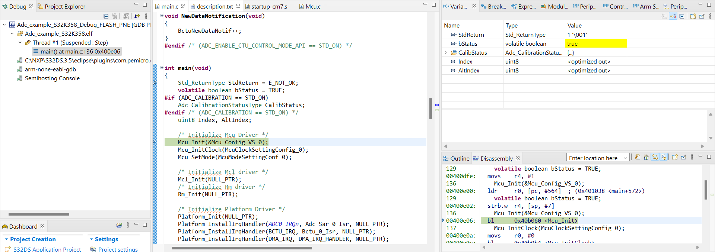Toggle Link with Active Debug Context

click(655, 157)
